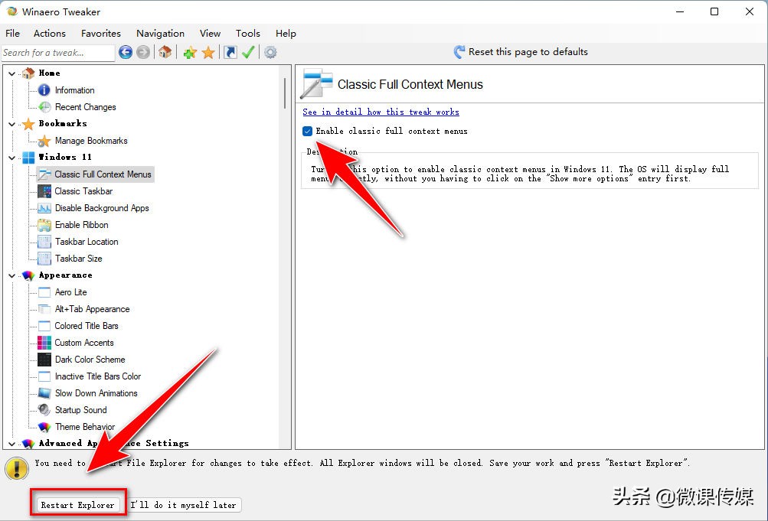
Task: Select Taskbar Location label
Action: 87,242
